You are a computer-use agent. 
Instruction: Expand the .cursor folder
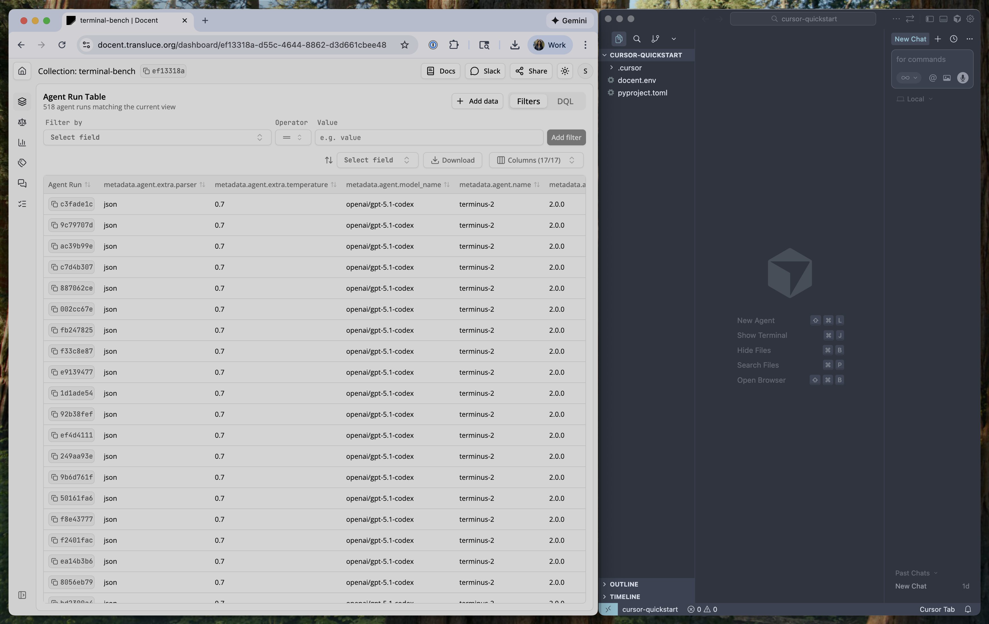629,68
